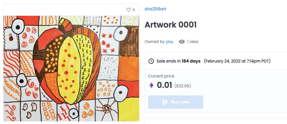Click the heart favorite icon
This screenshot has width=287, height=124.
click(129, 10)
